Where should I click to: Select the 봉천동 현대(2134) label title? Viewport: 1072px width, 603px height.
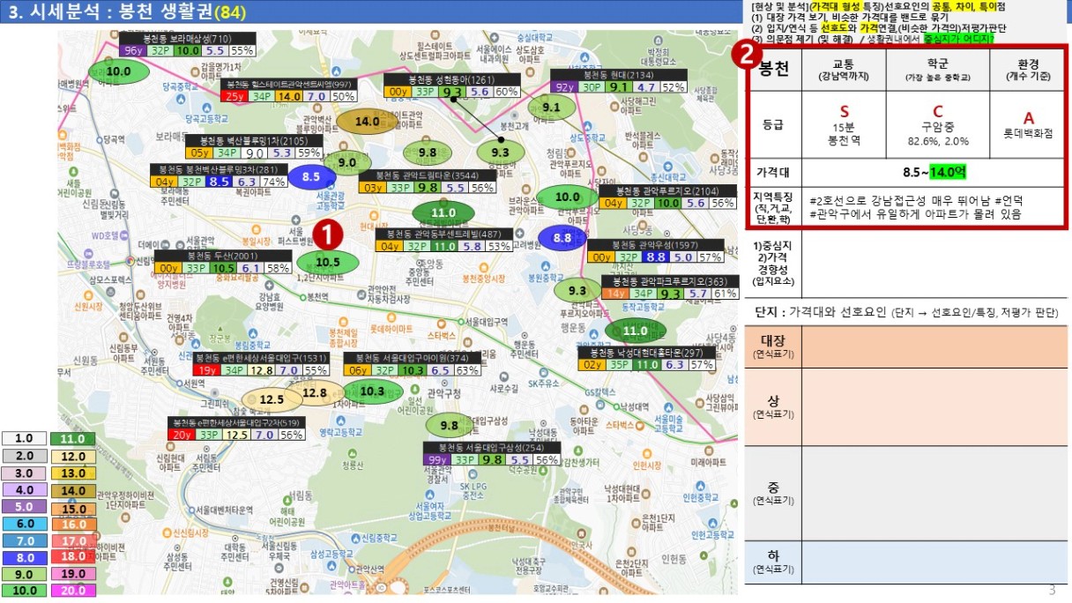click(x=617, y=75)
